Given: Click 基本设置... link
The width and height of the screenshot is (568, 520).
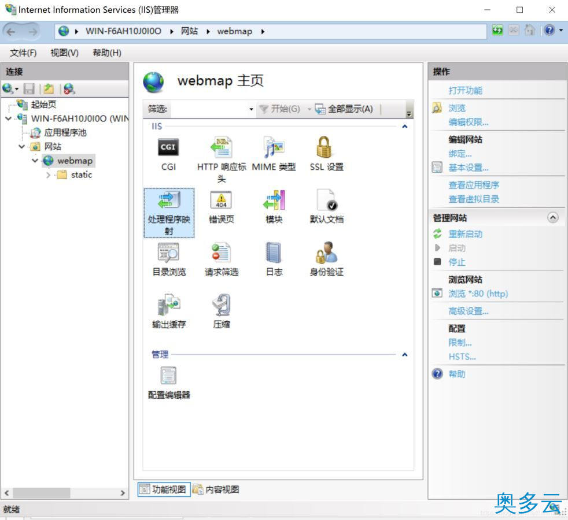Looking at the screenshot, I should click(469, 168).
